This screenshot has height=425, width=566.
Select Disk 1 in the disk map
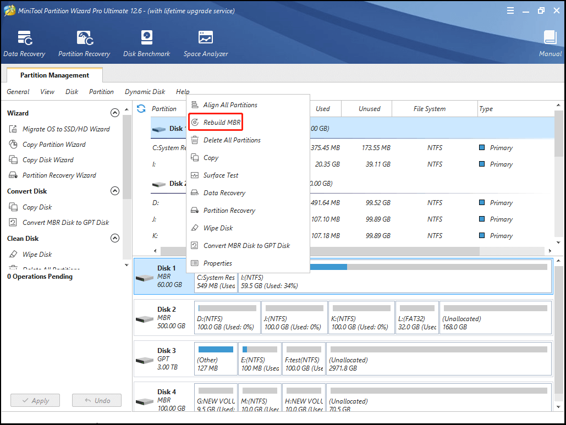pos(164,276)
